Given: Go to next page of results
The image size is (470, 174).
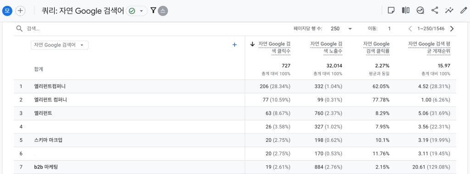Looking at the screenshot, I should click(x=452, y=29).
